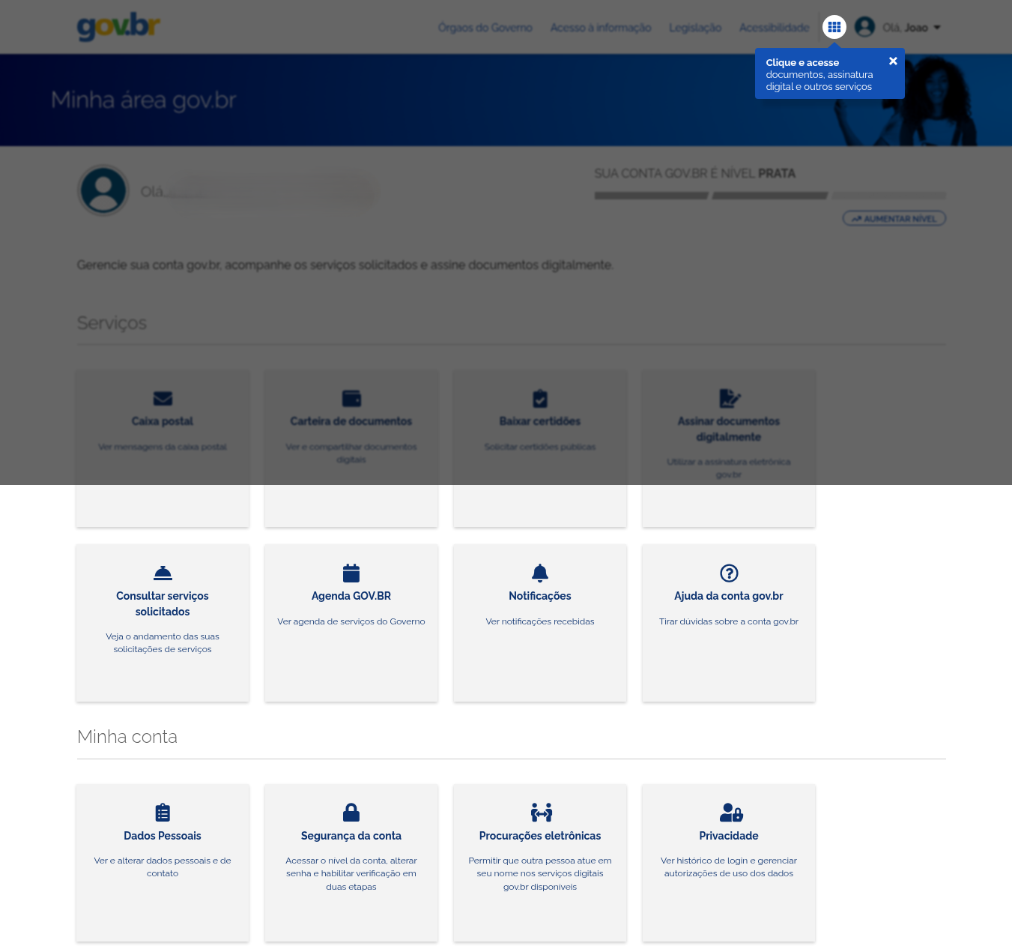Screen dimensions: 1012x952
Task: Open the Agenda GOV.BR calendar icon
Action: click(351, 573)
